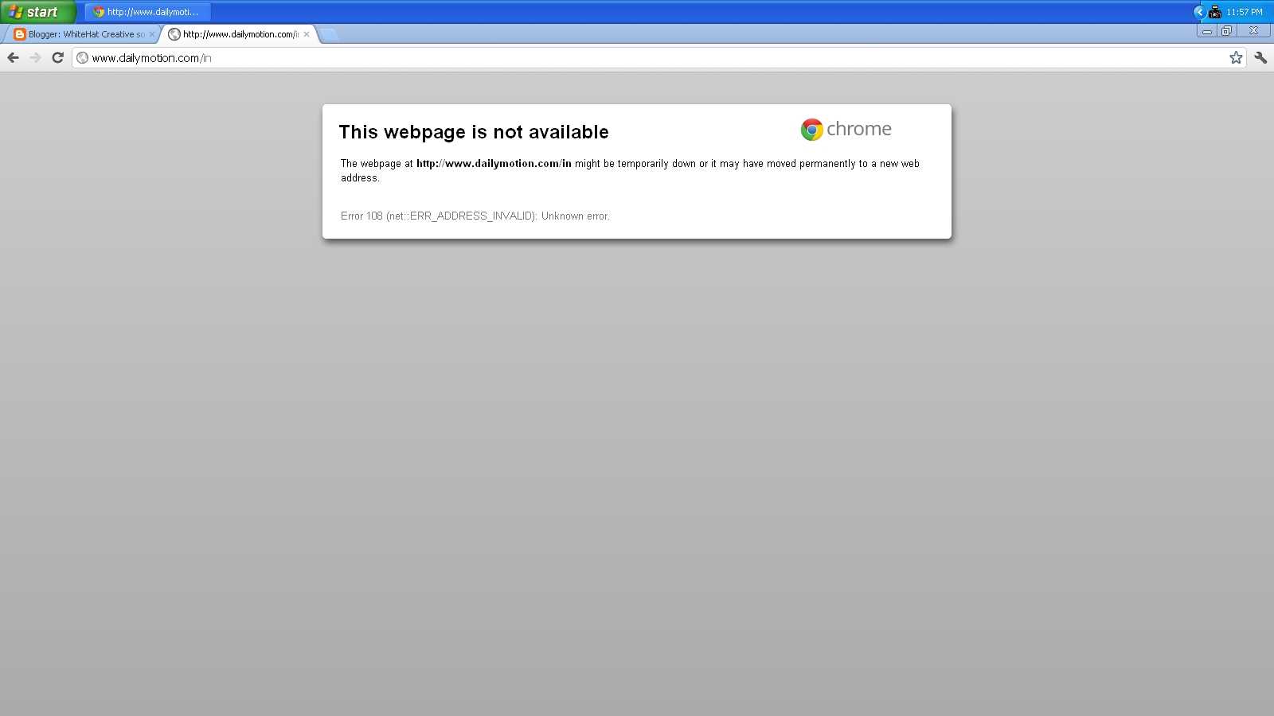Screen dimensions: 1274x716
Task: Click the 'This webpage is not available' heading
Action: [474, 132]
